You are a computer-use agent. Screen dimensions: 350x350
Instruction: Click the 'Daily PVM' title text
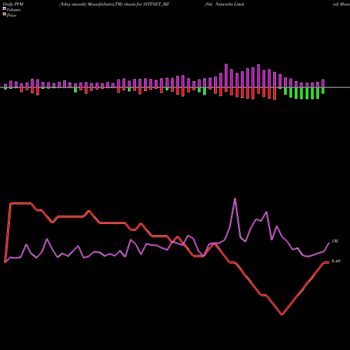click(x=13, y=4)
